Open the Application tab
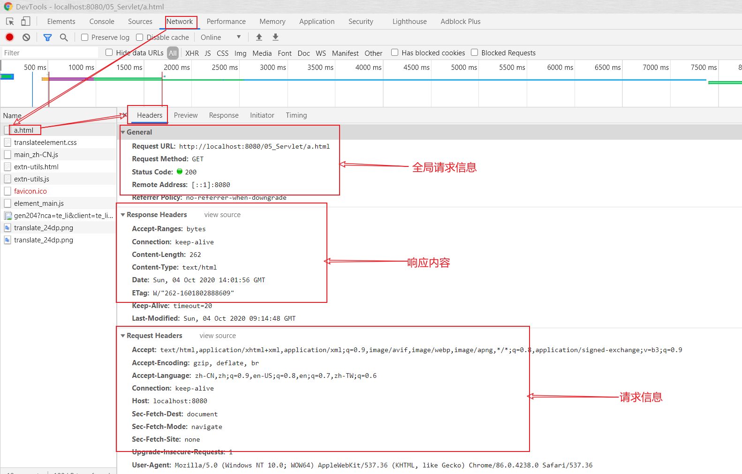 click(317, 22)
